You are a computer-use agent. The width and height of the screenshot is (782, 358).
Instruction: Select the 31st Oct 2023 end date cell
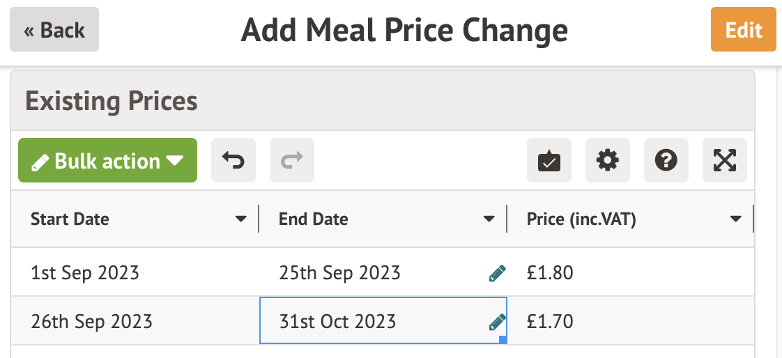point(338,321)
